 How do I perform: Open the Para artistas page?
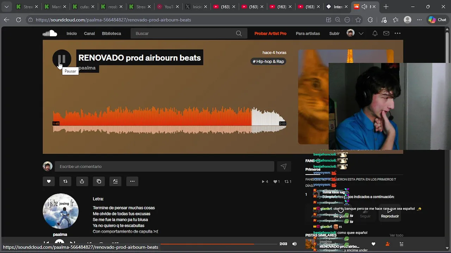click(308, 33)
